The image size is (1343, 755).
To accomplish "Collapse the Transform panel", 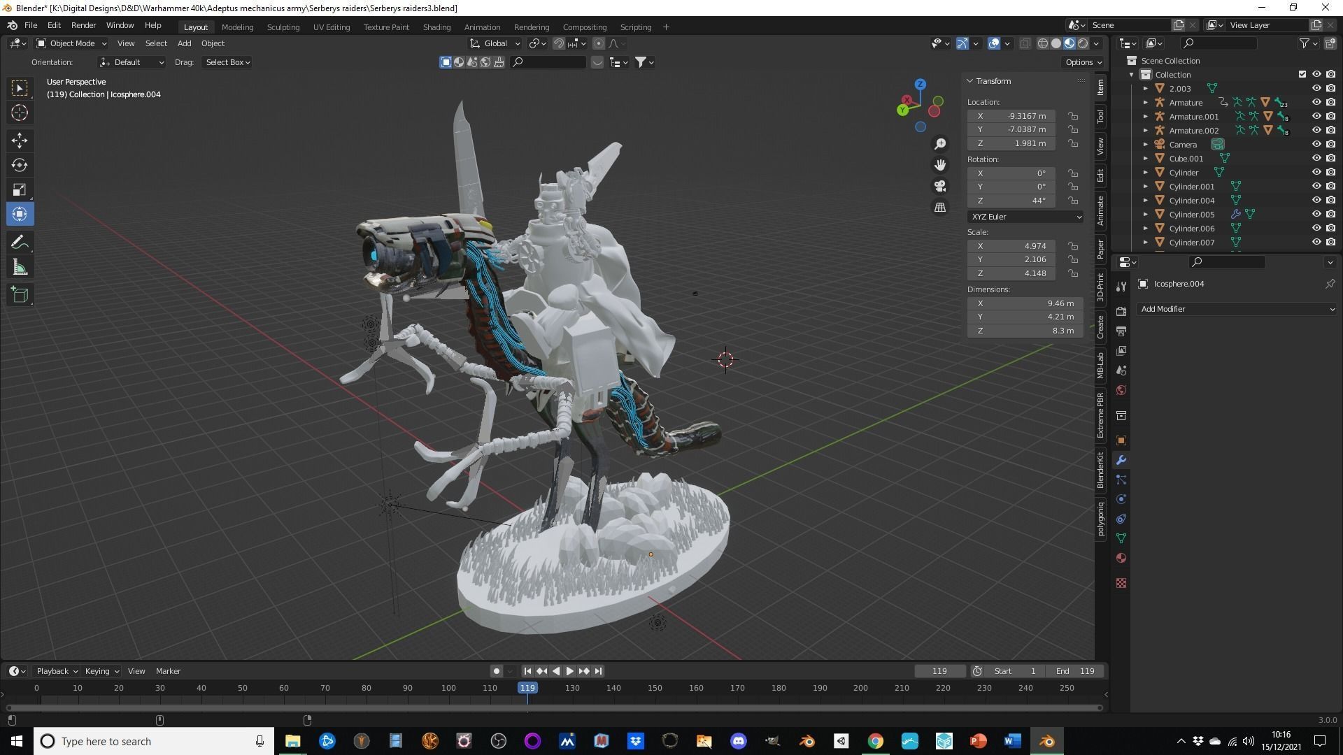I will click(970, 81).
